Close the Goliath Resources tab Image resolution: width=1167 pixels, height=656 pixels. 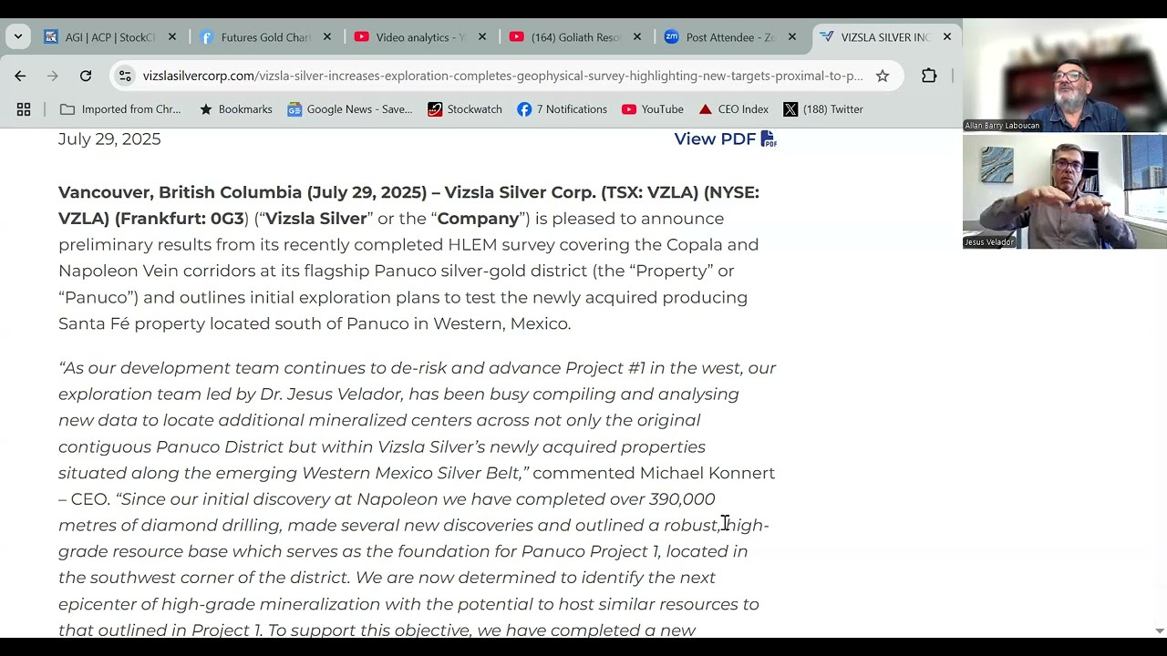pos(637,37)
